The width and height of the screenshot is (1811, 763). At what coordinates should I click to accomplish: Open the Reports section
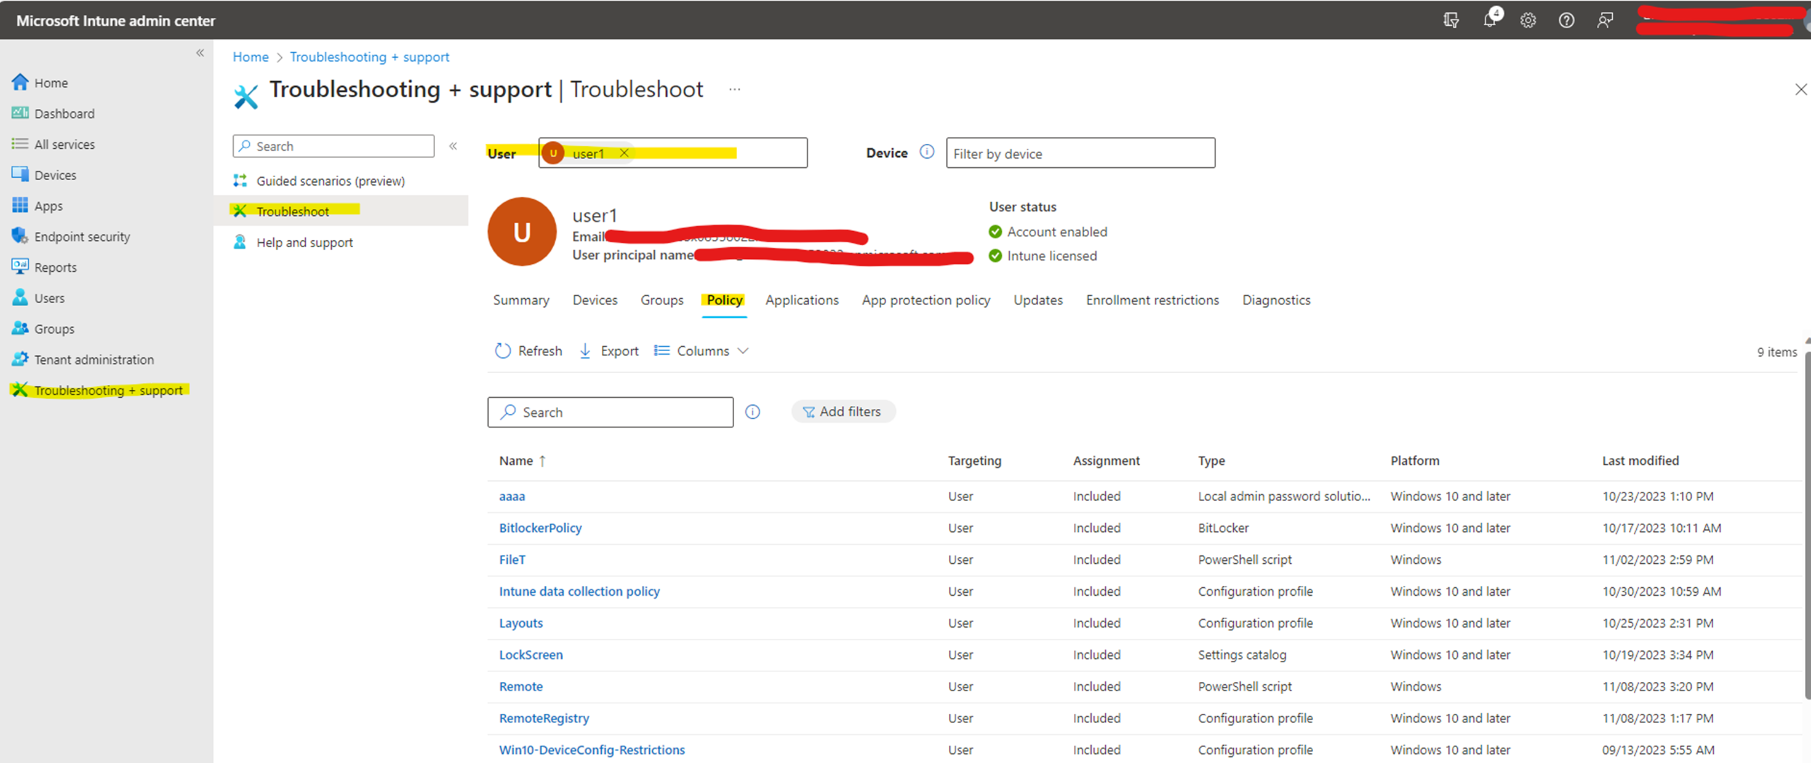[55, 267]
